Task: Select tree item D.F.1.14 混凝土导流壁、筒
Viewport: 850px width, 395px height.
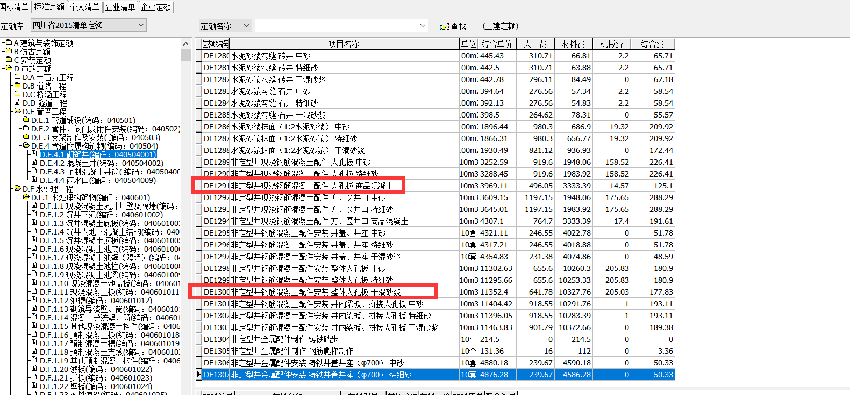Action: coord(110,318)
